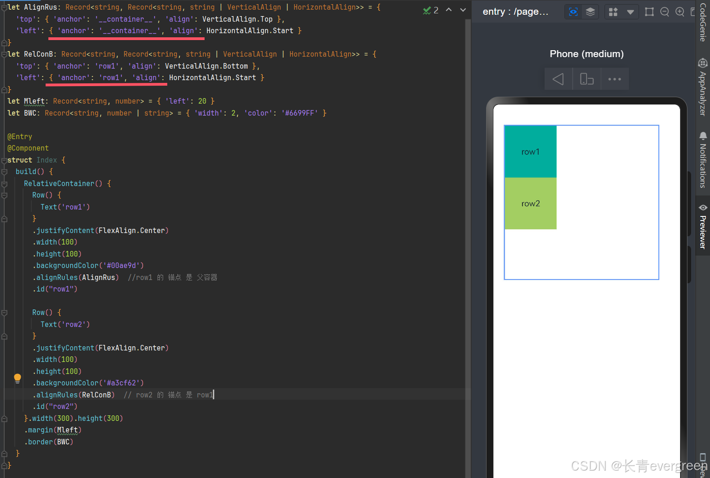Collapse the first 'Row()' fold marker above Text('row1')
Viewport: 710px width, 478px height.
[x=4, y=195]
